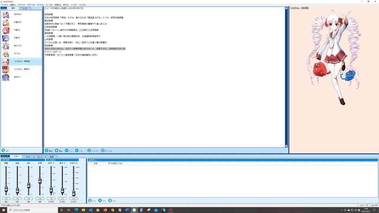Open the マスター(M) menu

31,5
